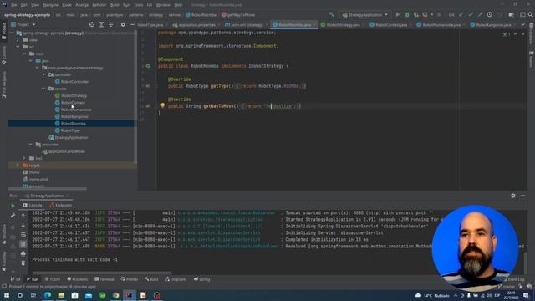Open Microsoft Edge from the taskbar

point(48,295)
